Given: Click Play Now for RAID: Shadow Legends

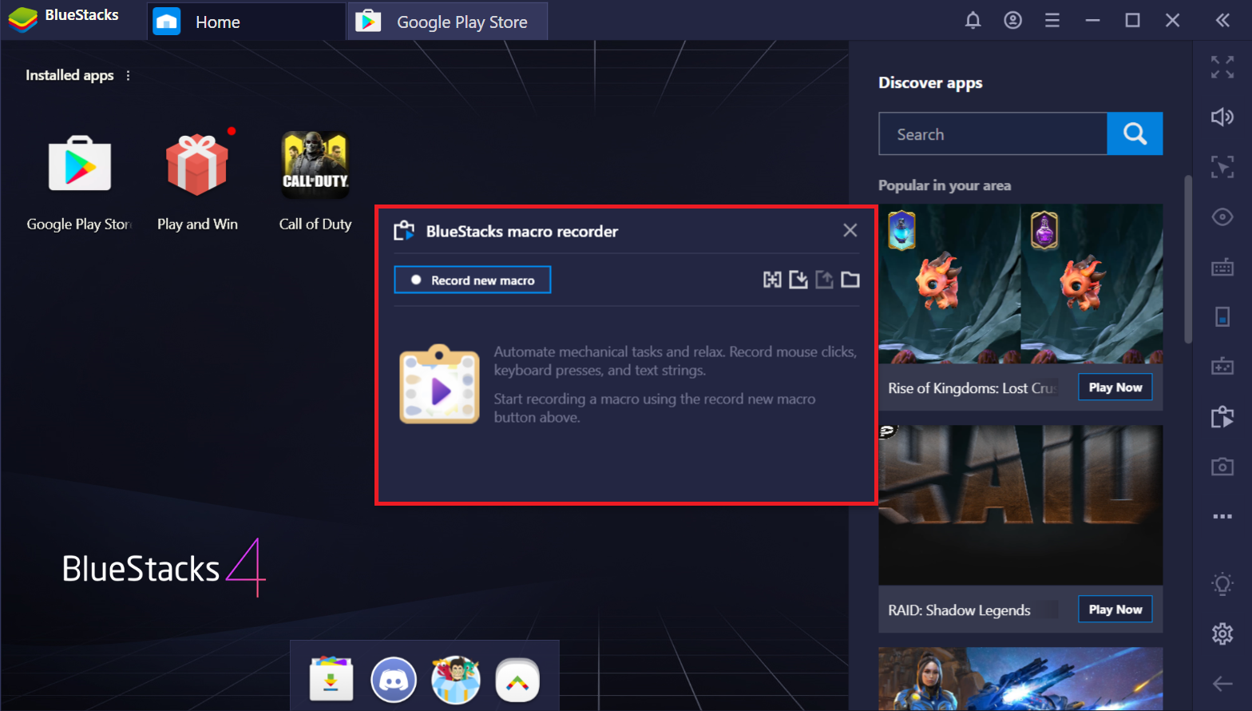Looking at the screenshot, I should 1115,610.
